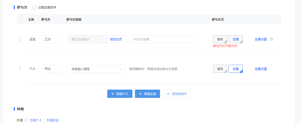Click the 参与方式 column header
Screen dimensions: 301x124
(218, 19)
